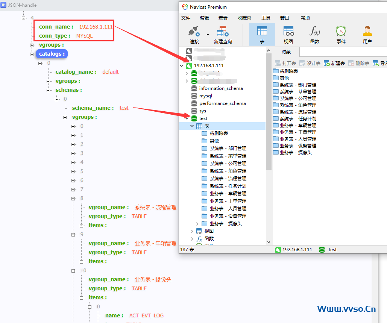The image size is (387, 323).
Task: Click the 事件 (Event) clock icon
Action: [x=341, y=32]
